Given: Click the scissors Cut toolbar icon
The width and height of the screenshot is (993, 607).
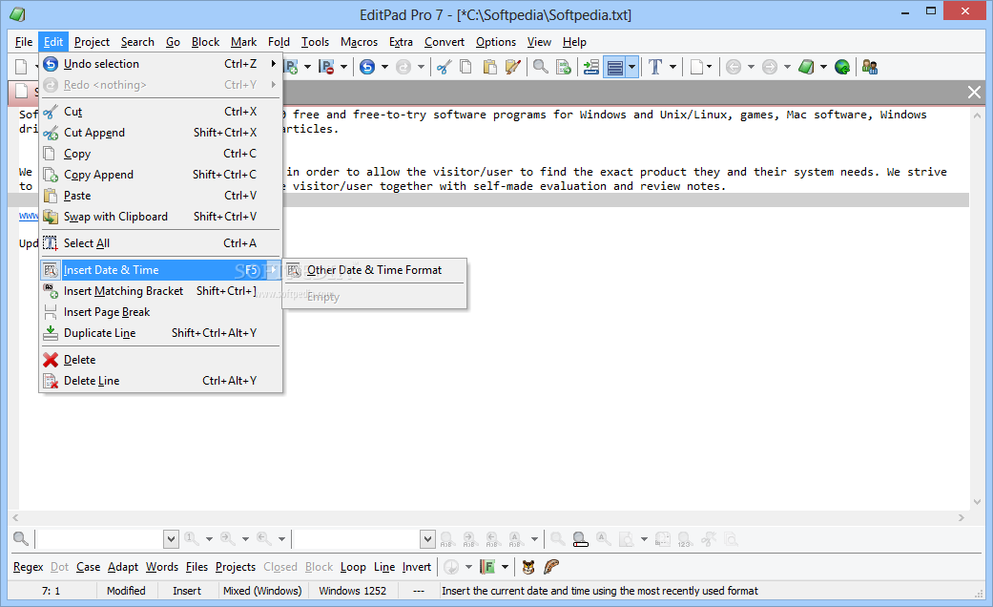Looking at the screenshot, I should click(444, 67).
